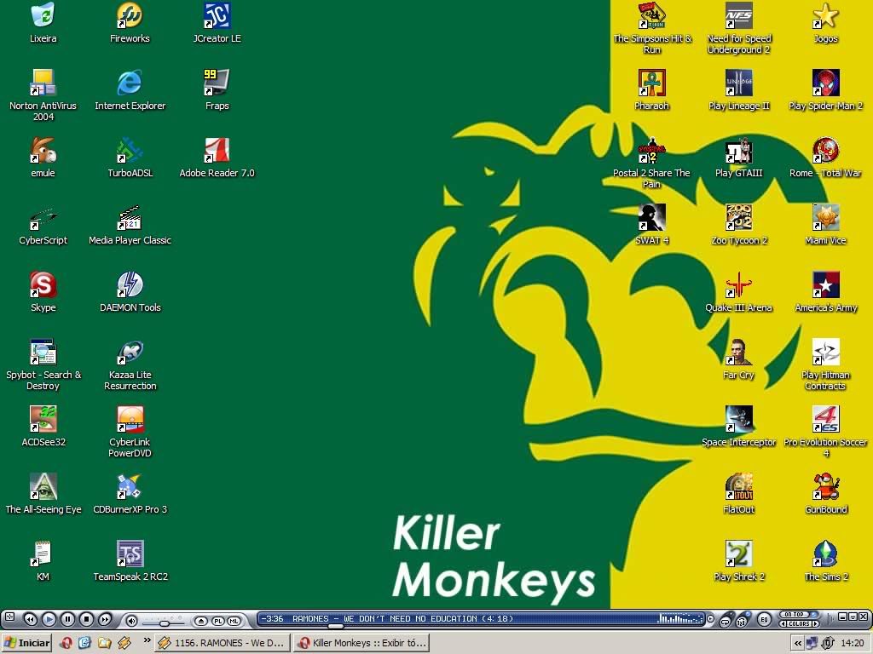Select the Skype desktop icon

pos(43,285)
